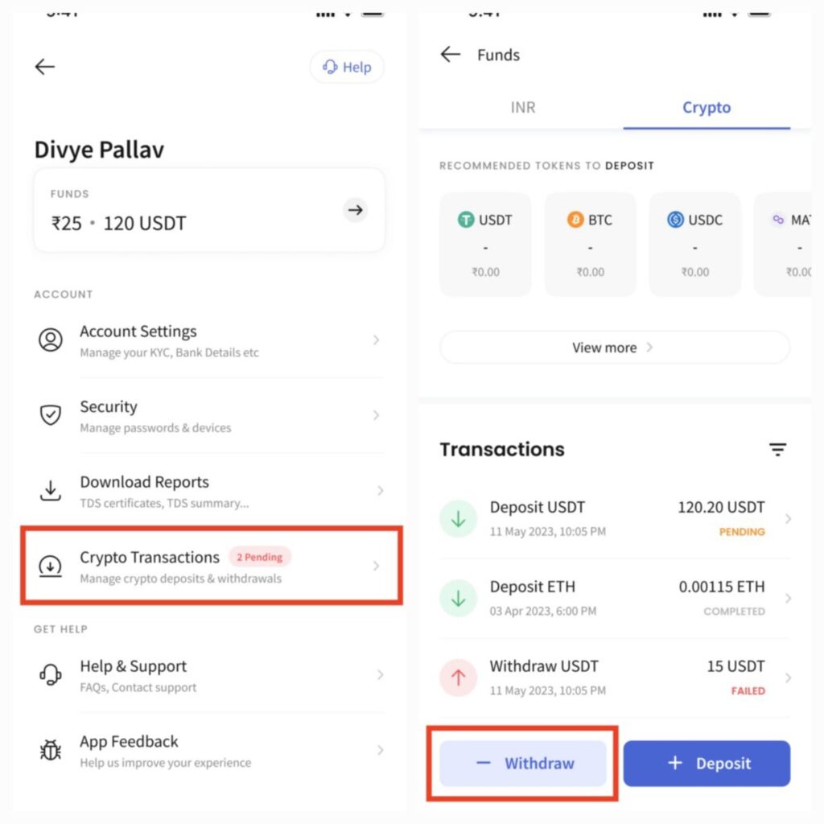The width and height of the screenshot is (824, 824).
Task: Switch to the INR tab
Action: pyautogui.click(x=523, y=107)
